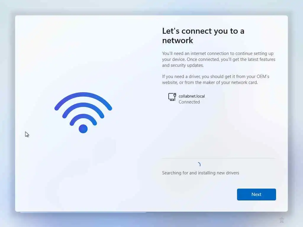
Task: Click the Connected status text
Action: pos(189,102)
